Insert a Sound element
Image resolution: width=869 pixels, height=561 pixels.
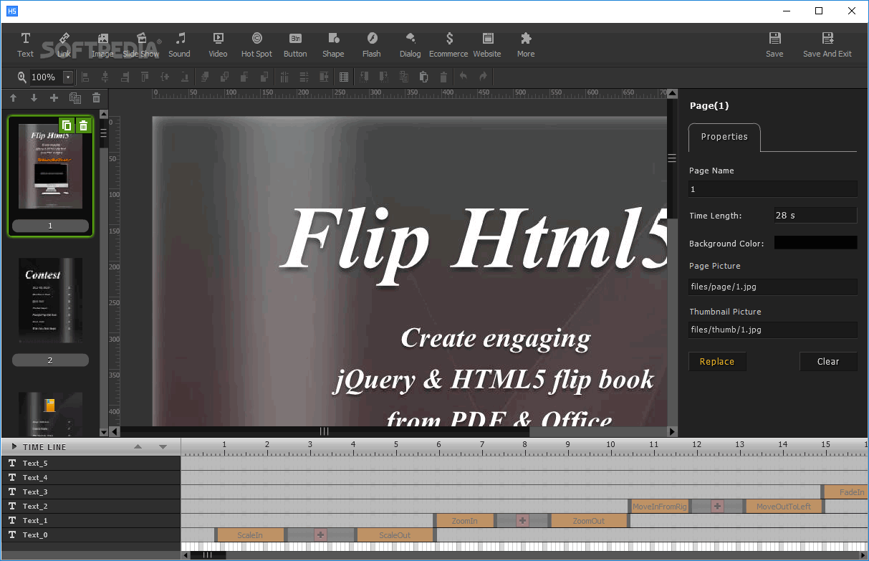(x=180, y=44)
